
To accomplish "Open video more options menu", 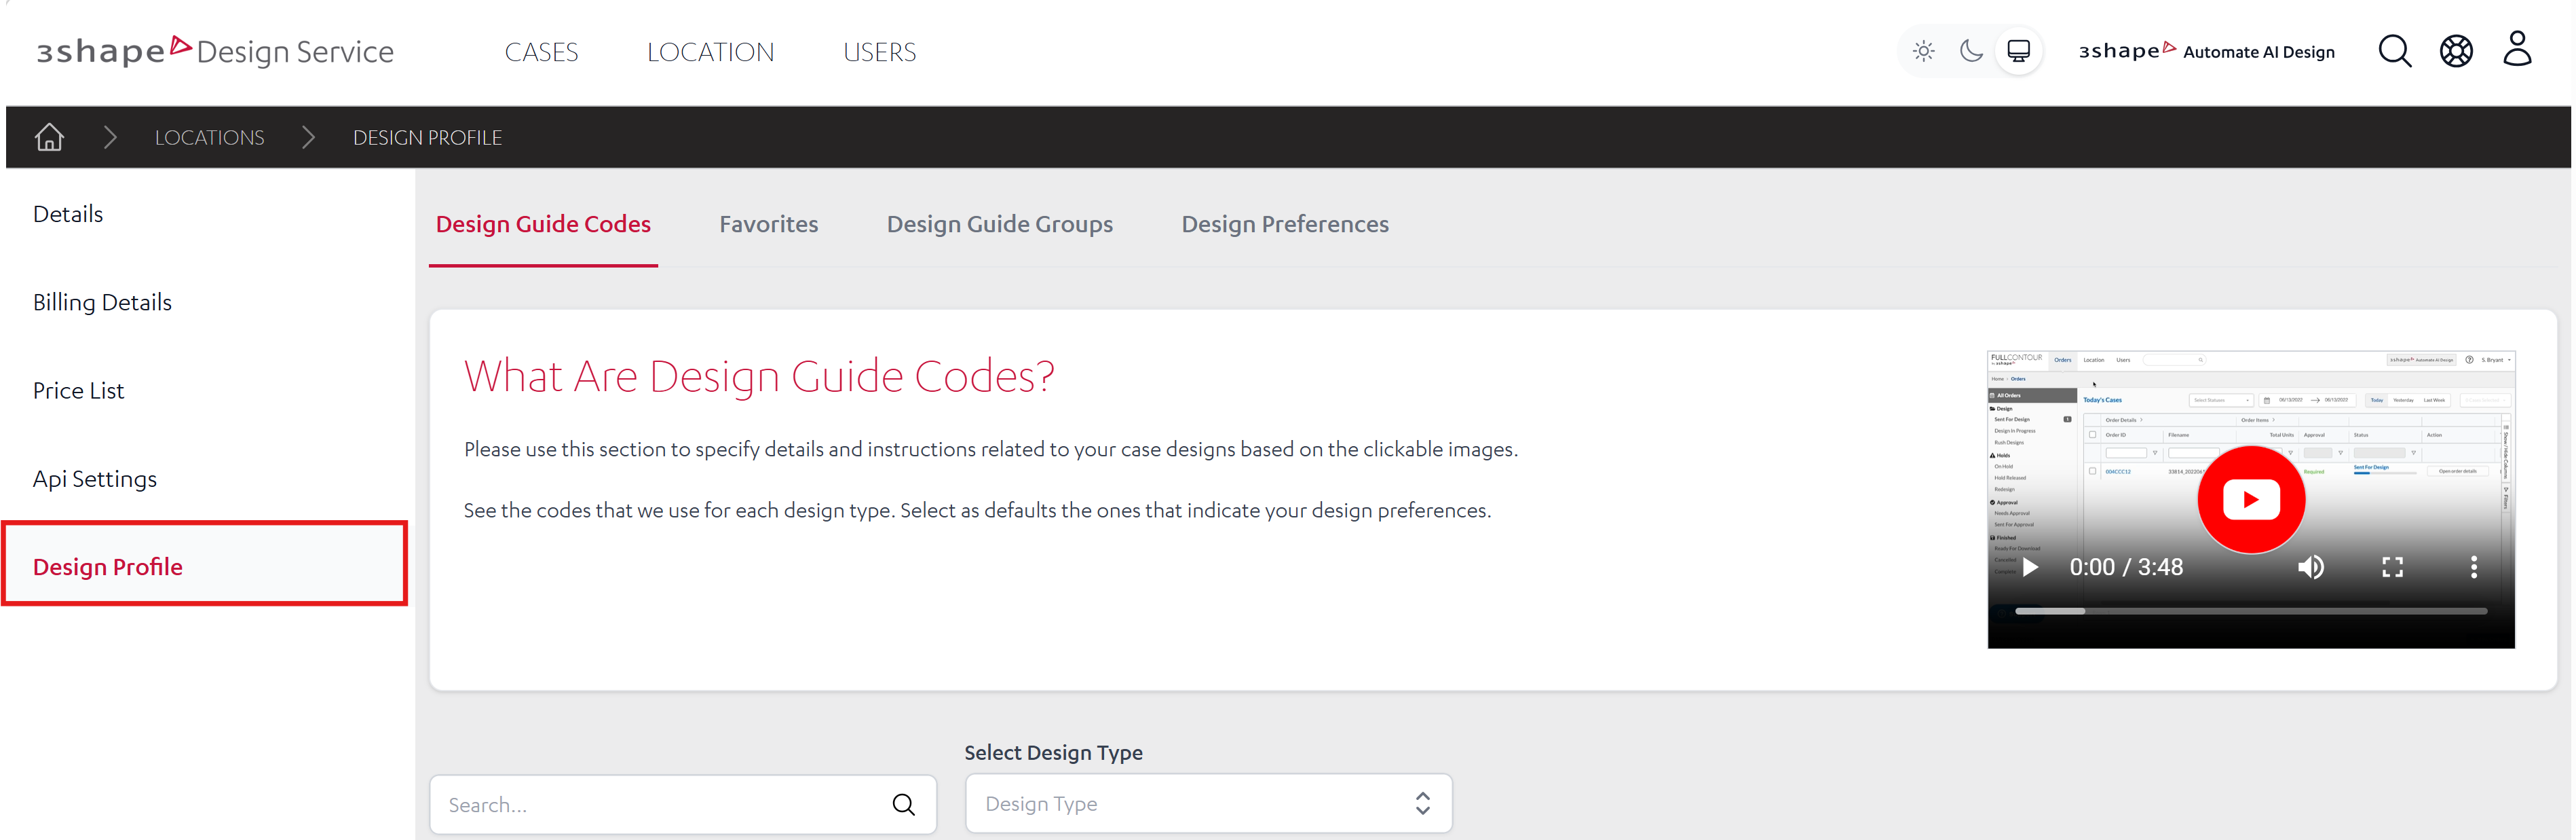I will 2474,568.
